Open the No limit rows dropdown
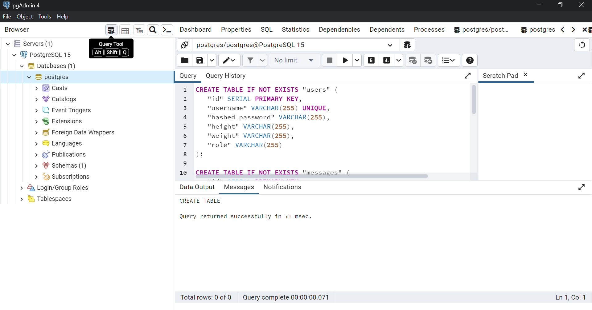Image resolution: width=592 pixels, height=310 pixels. (294, 60)
